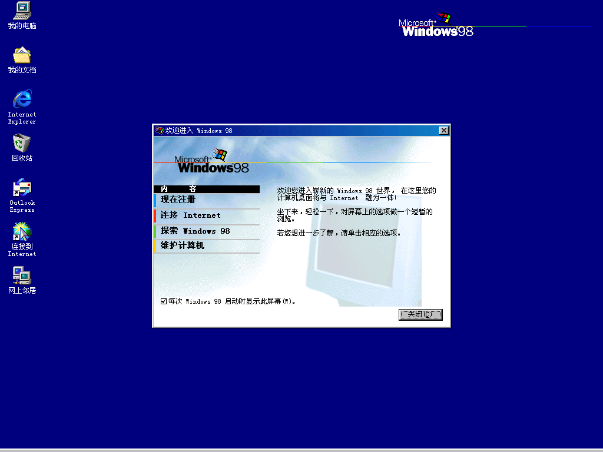Select the 我的文档 folder icon
Viewport: 603px width, 452px height.
22,55
